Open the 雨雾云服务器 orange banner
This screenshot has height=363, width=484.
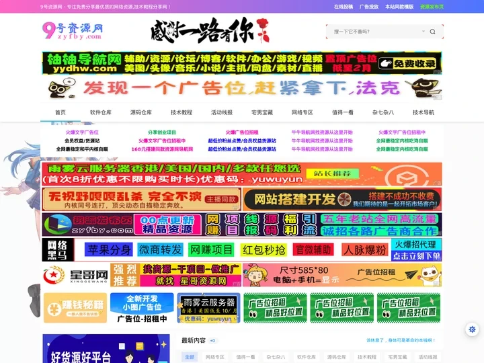point(242,174)
